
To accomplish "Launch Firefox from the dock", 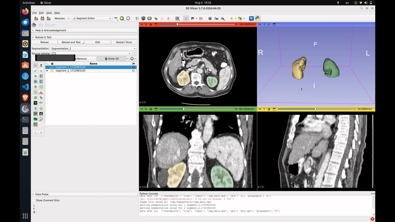I will 25,12.
